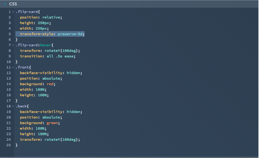Click 'height: 100%;' on line 16
Image resolution: width=259 pixels, height=158 pixels.
pyautogui.click(x=34, y=95)
